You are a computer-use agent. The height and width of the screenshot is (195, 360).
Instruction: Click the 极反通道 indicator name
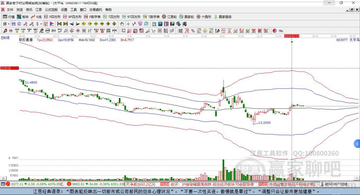pyautogui.click(x=26, y=40)
